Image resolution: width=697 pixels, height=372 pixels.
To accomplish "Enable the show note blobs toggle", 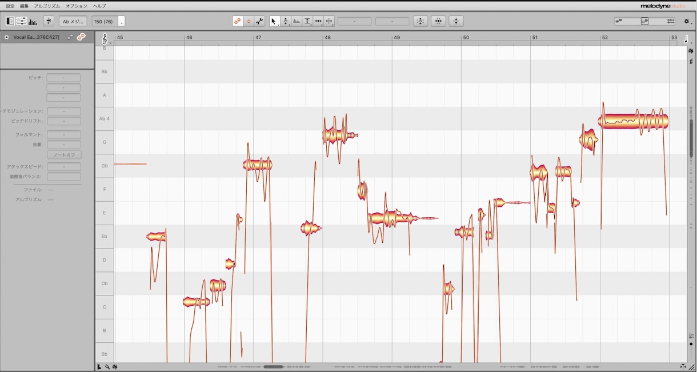I will tap(238, 21).
